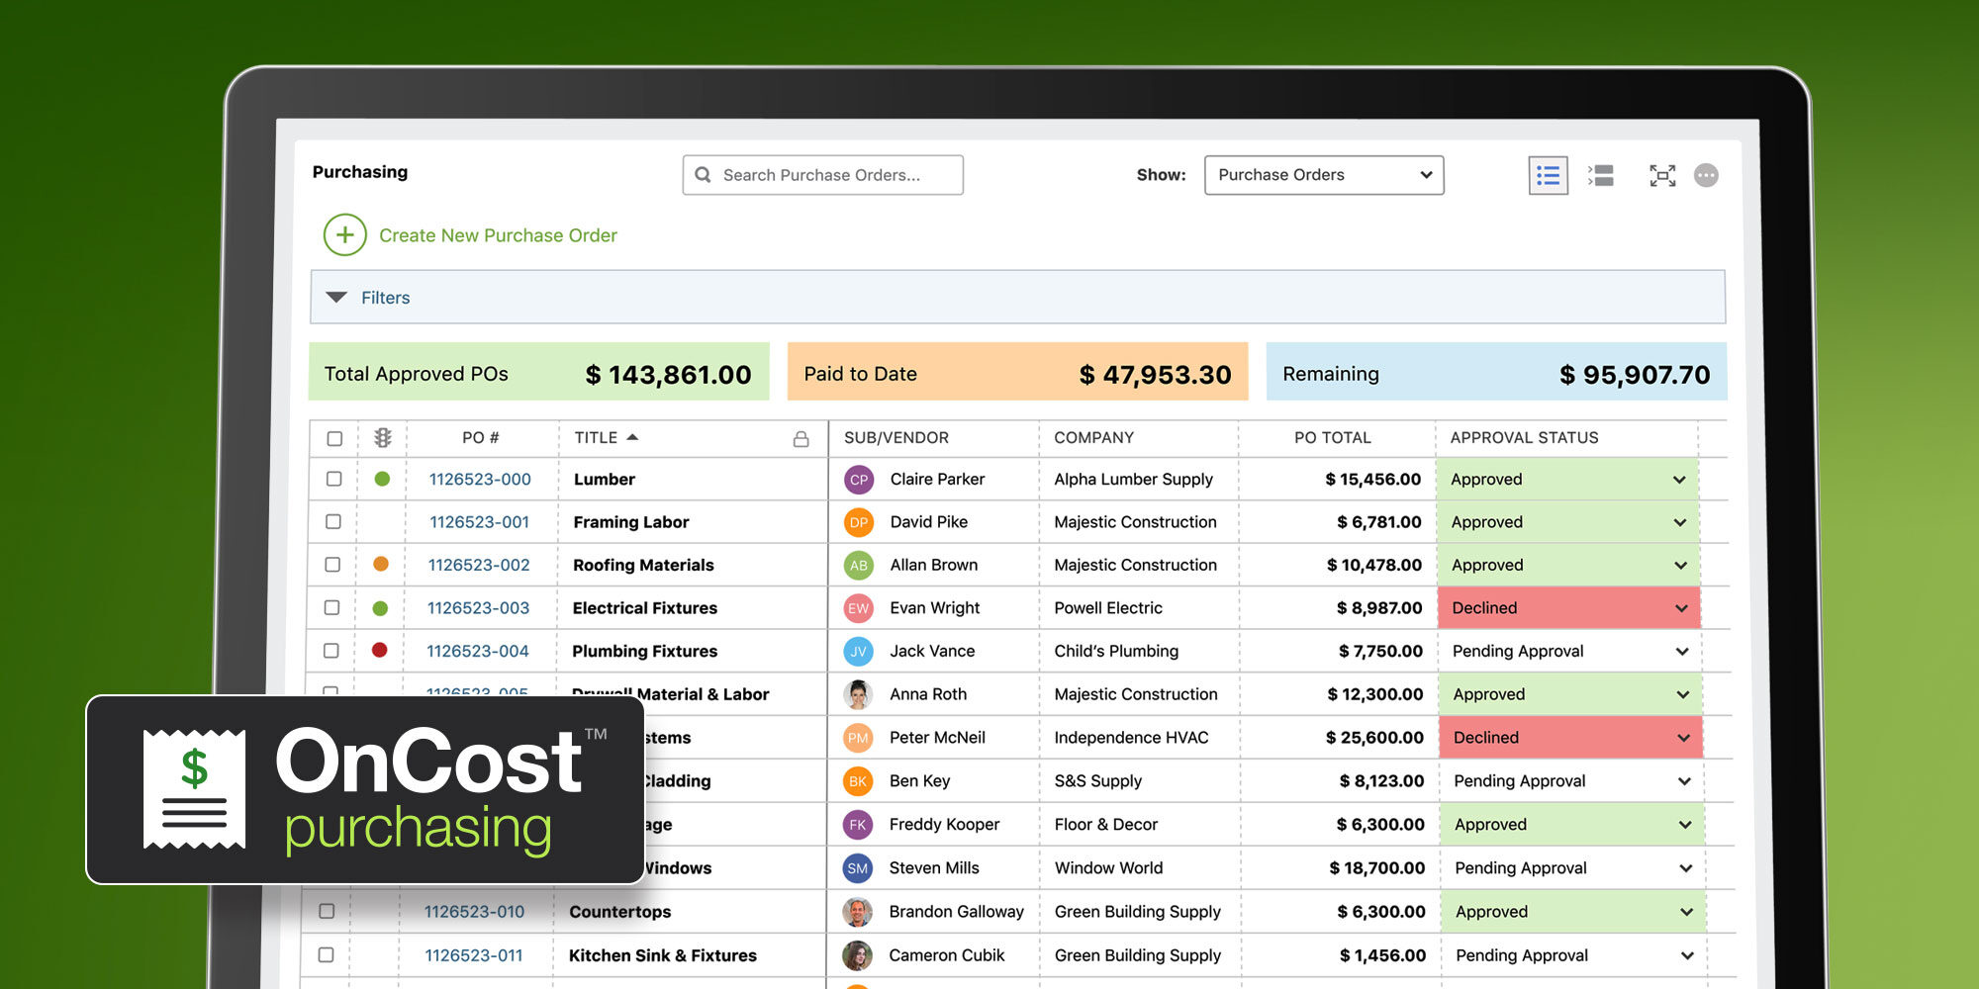Screen dimensions: 1979x989
Task: Click the green plus circle icon
Action: [x=344, y=235]
